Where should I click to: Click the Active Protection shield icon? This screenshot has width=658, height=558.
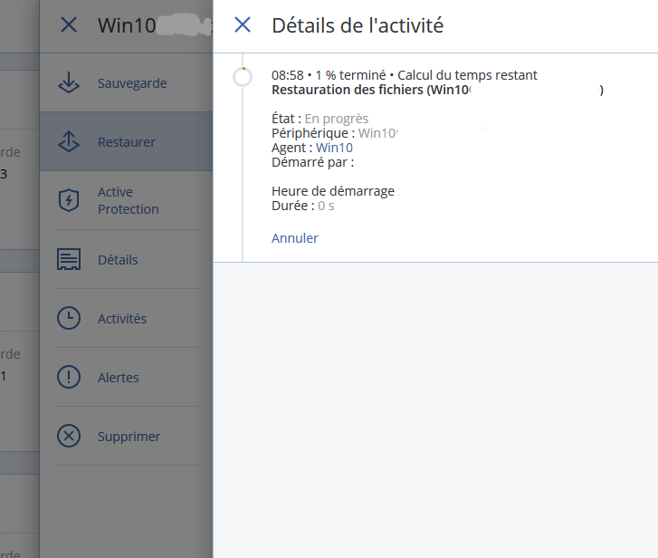point(69,200)
